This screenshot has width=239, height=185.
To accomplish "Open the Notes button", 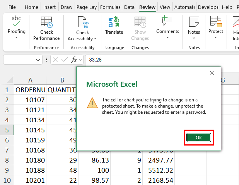I will coord(194,28).
